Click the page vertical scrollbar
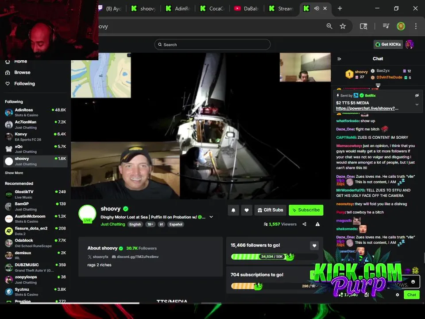The width and height of the screenshot is (425, 319). click(x=424, y=258)
